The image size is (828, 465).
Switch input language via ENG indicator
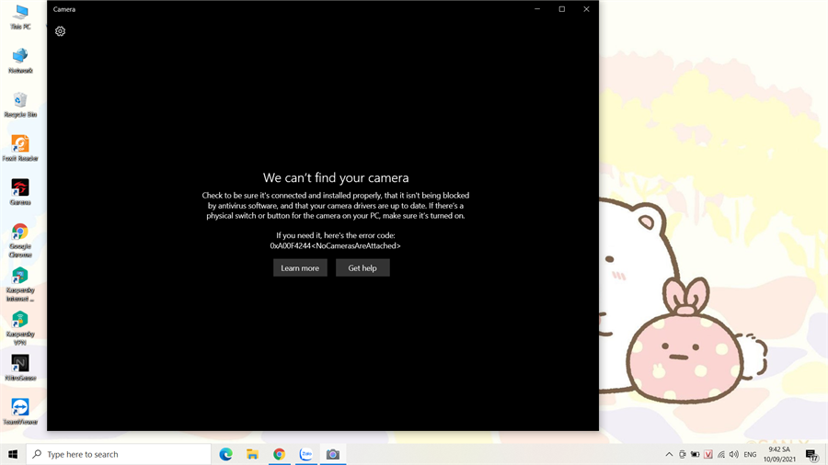pyautogui.click(x=750, y=454)
